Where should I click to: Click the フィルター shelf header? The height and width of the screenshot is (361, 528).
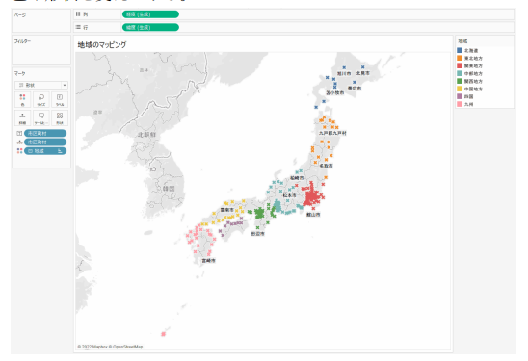[22, 41]
